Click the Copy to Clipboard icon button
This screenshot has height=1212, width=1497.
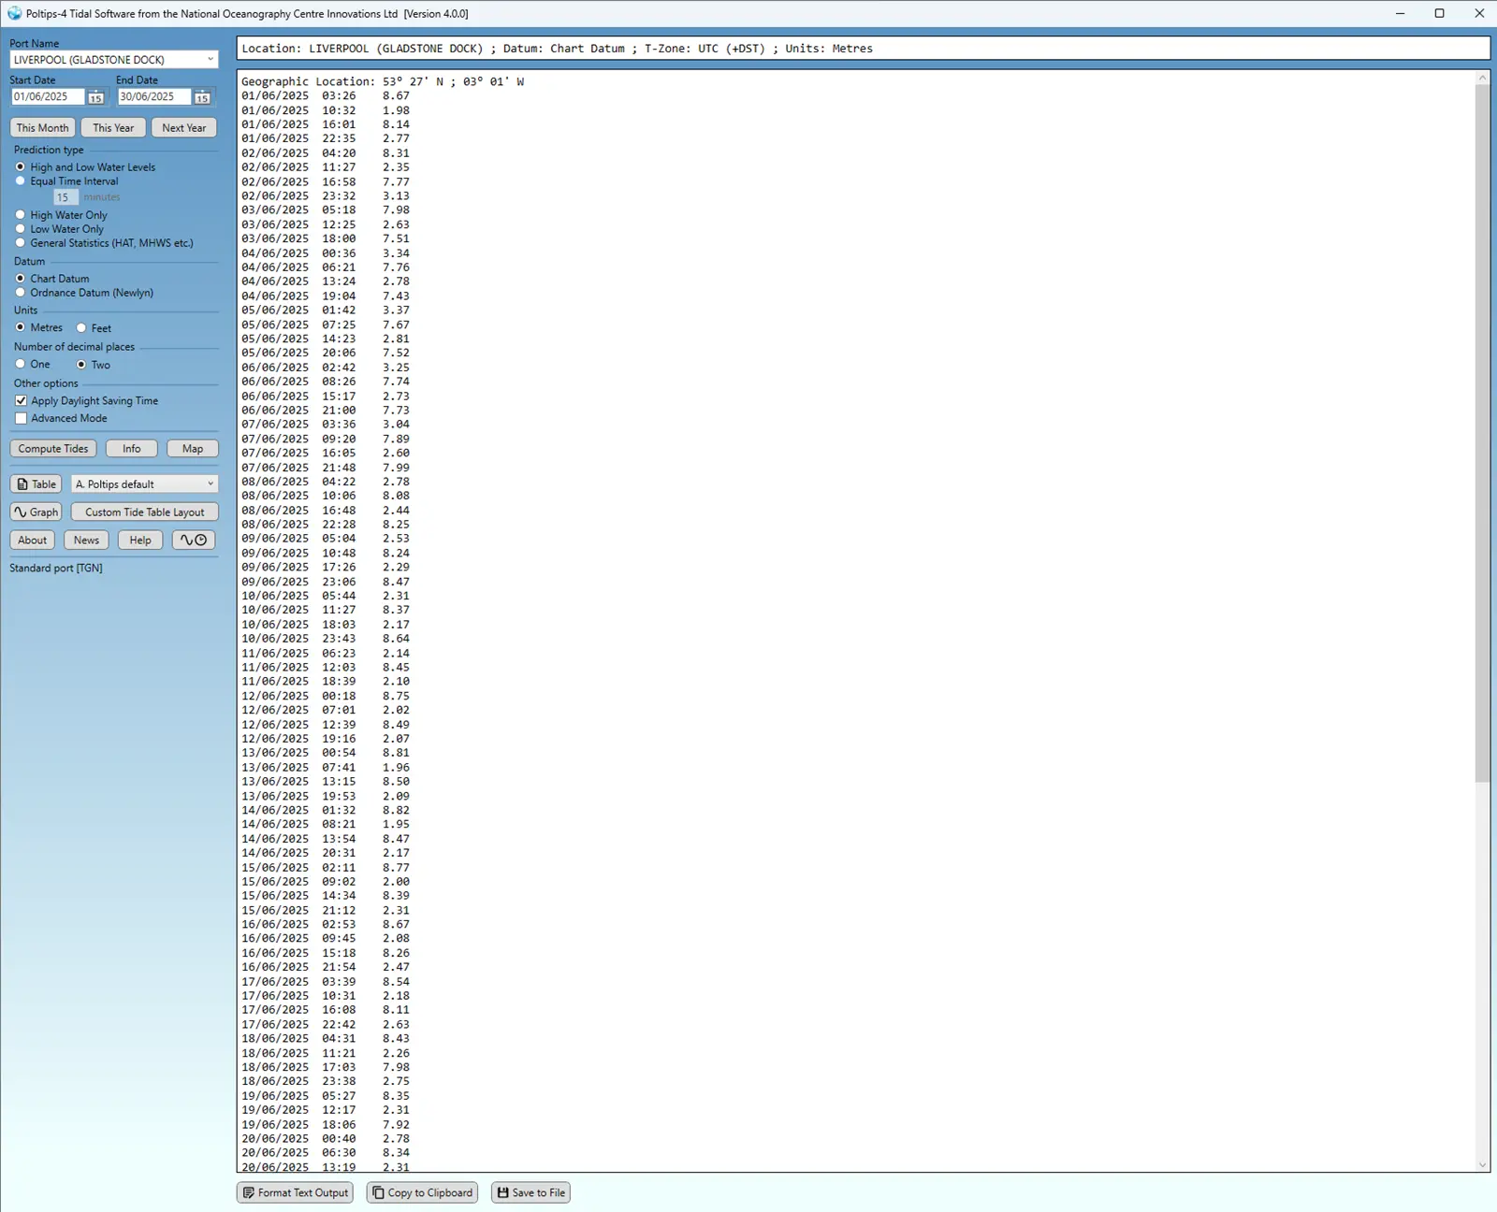coord(422,1193)
